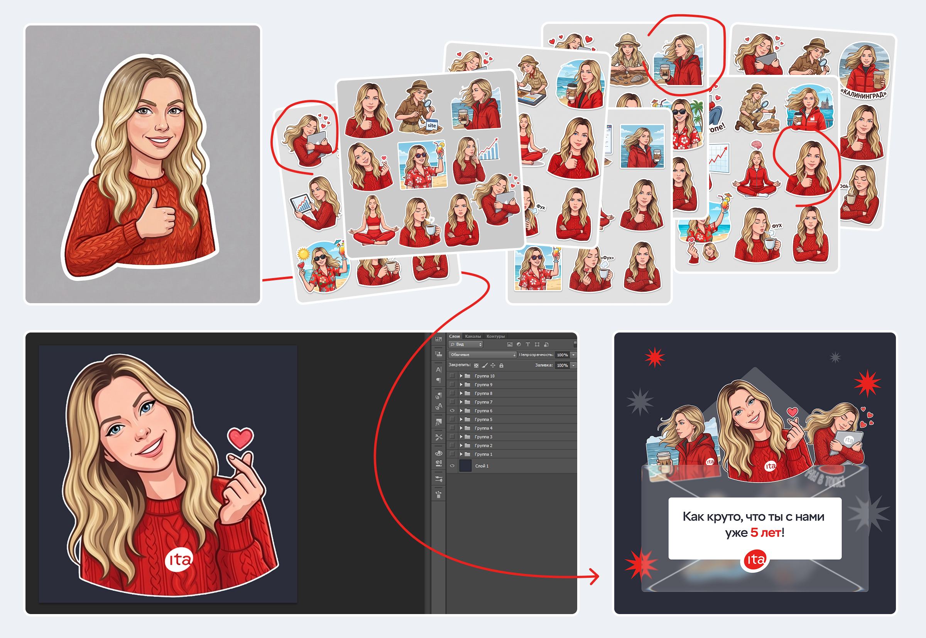This screenshot has height=638, width=926.
Task: Expand the Группа 8 group
Action: [x=461, y=393]
